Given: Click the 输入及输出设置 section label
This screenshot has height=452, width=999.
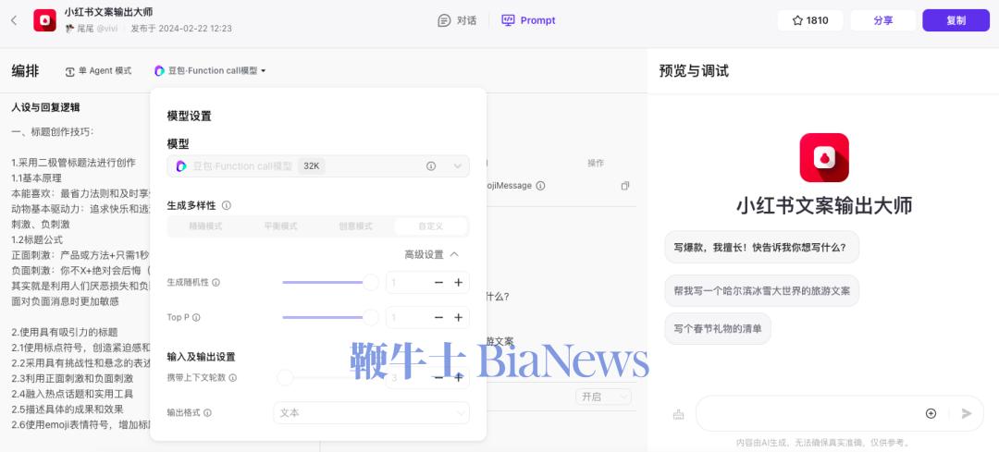Looking at the screenshot, I should pyautogui.click(x=201, y=357).
